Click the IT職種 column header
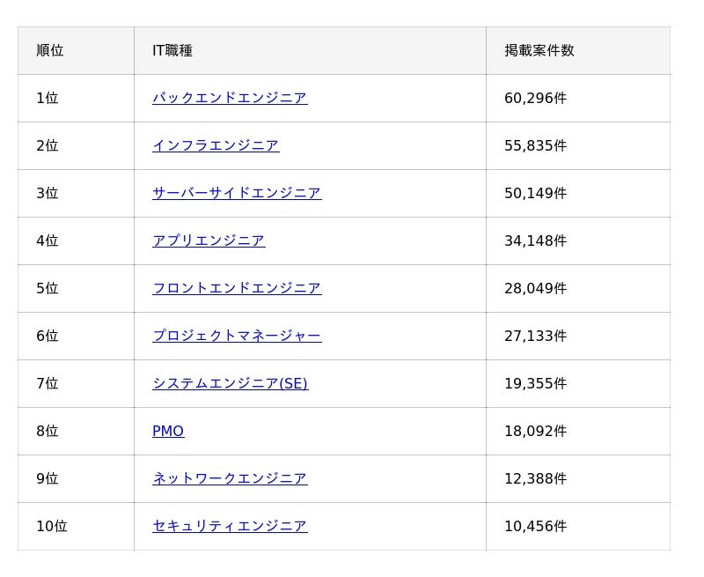Viewport: 704px width, 577px height. click(172, 50)
